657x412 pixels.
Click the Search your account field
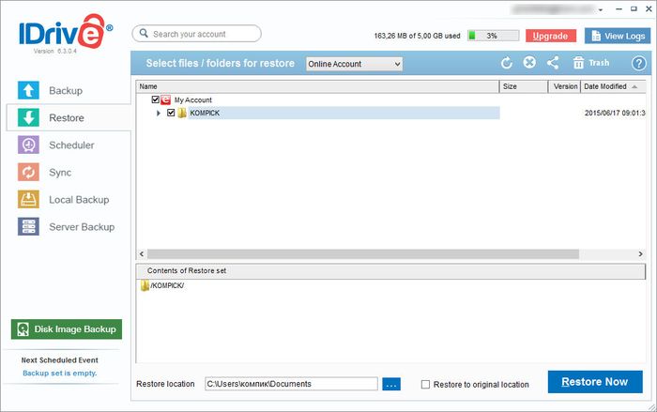pyautogui.click(x=197, y=34)
